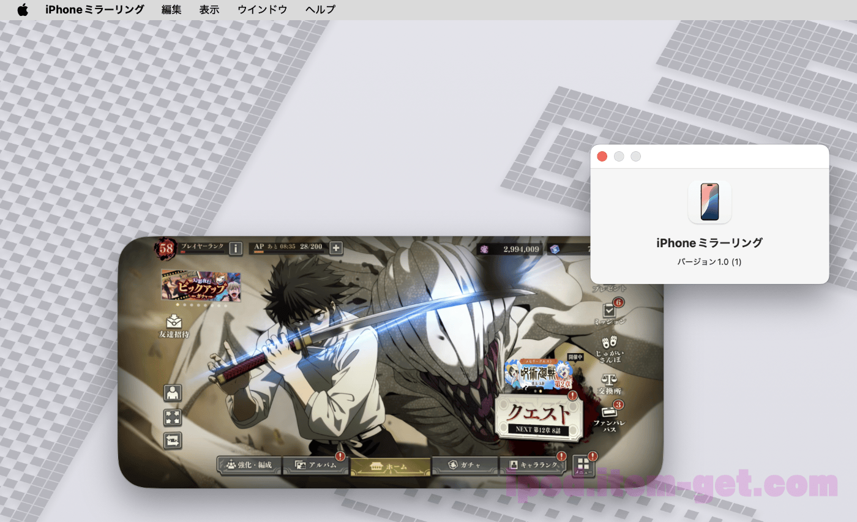Toggle the swap arrows button
The height and width of the screenshot is (522, 857).
(x=173, y=440)
